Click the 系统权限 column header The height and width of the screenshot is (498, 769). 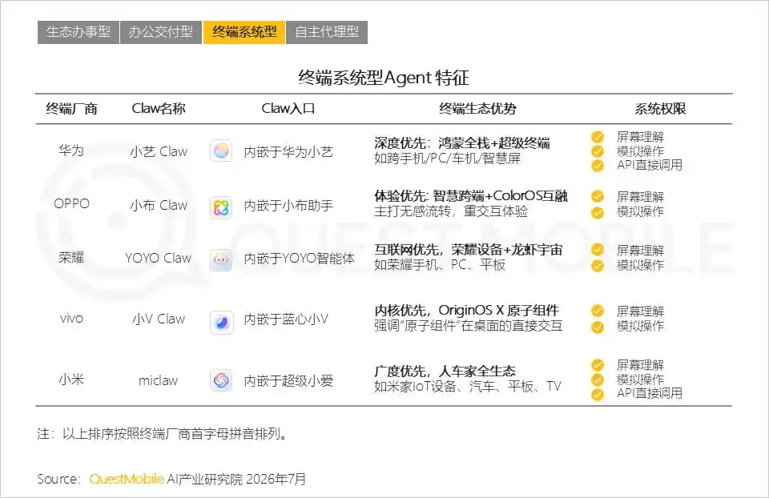click(660, 109)
